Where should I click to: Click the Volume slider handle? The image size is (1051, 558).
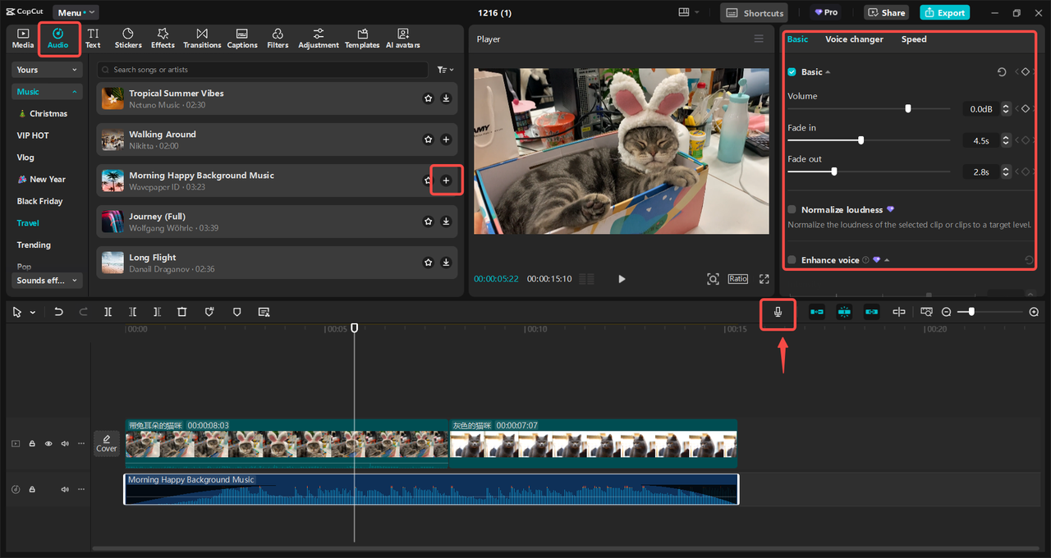pos(908,108)
